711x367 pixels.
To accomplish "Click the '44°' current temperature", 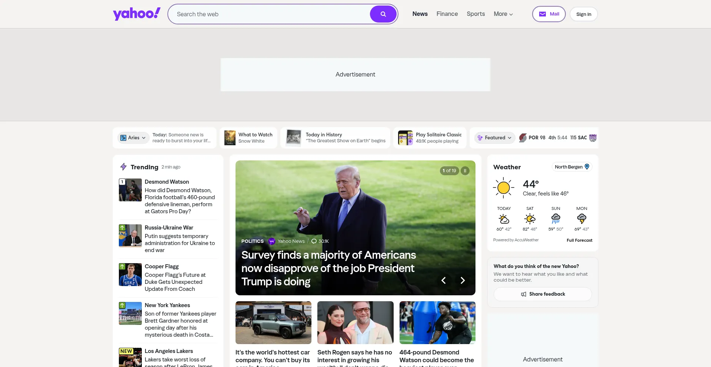I will click(x=531, y=184).
